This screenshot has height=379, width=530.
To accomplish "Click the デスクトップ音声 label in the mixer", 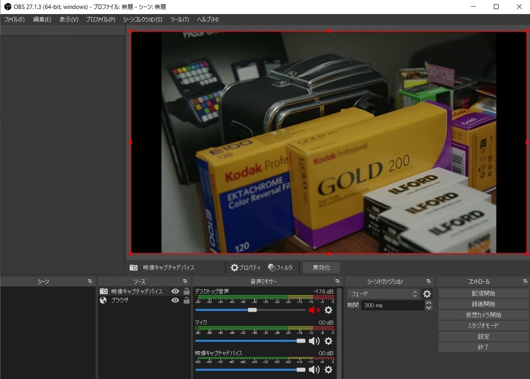I will (212, 291).
